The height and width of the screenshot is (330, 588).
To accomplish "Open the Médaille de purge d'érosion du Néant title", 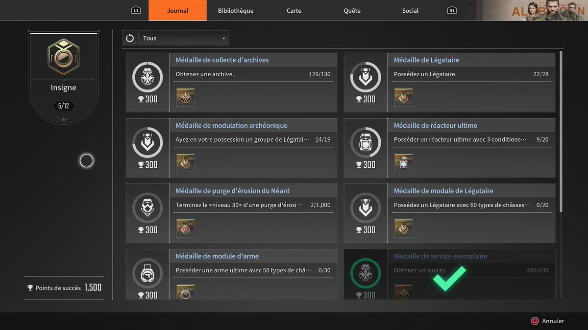I will point(233,191).
